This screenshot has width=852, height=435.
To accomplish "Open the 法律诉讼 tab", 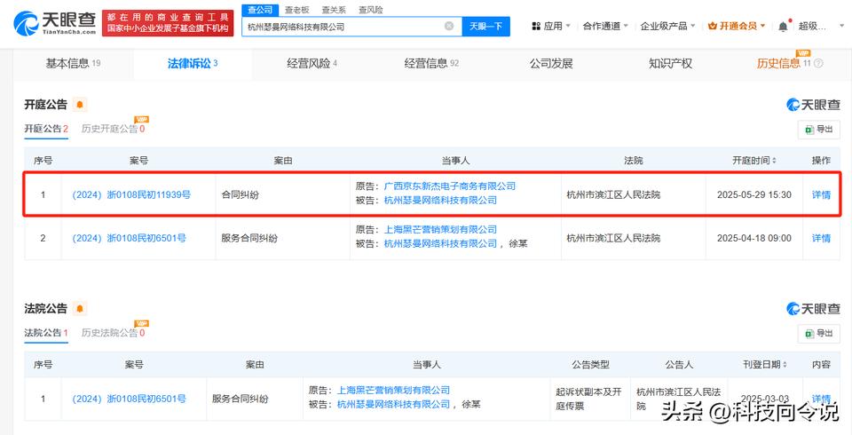I will [193, 64].
